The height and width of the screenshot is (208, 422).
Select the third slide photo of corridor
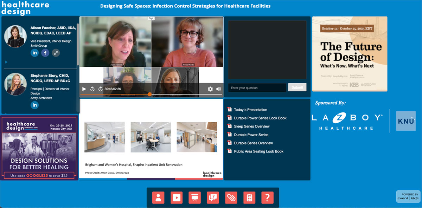click(x=197, y=137)
